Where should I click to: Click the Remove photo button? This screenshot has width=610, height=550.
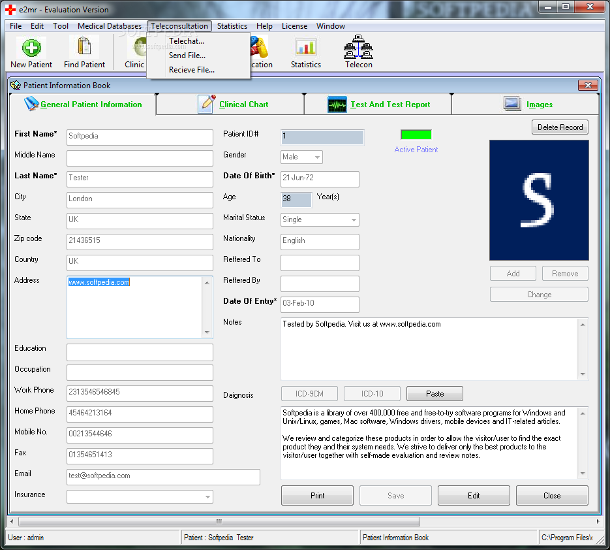[565, 274]
